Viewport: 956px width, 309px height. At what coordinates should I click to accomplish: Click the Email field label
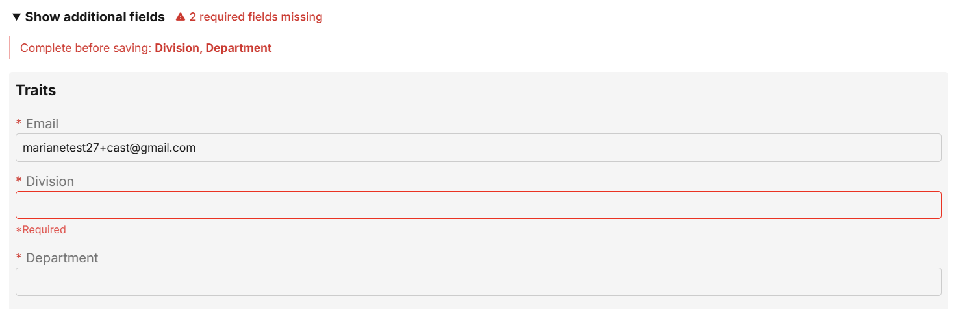tap(42, 124)
